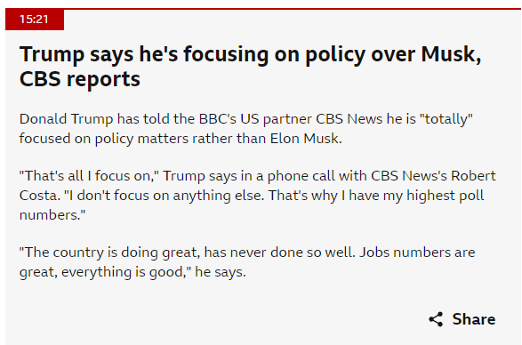Viewport: 522px width, 345px height.
Task: Click the Share text label
Action: click(474, 319)
